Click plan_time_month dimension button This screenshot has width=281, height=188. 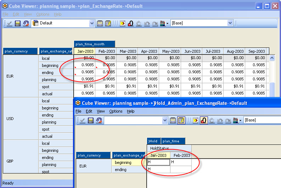point(95,44)
